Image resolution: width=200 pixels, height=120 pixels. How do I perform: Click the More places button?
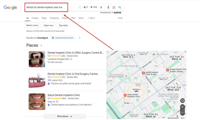click(x=65, y=116)
